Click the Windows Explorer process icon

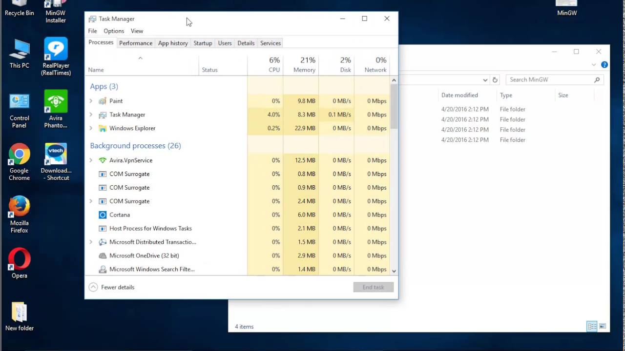click(x=103, y=128)
